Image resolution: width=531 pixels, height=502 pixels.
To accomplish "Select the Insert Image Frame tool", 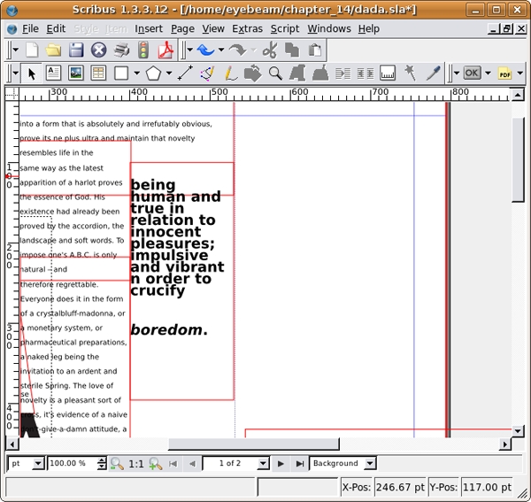I will pos(76,73).
